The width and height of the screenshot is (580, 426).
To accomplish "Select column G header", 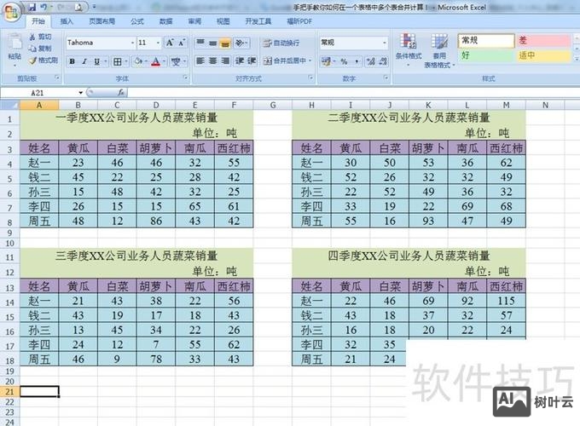I will click(273, 106).
